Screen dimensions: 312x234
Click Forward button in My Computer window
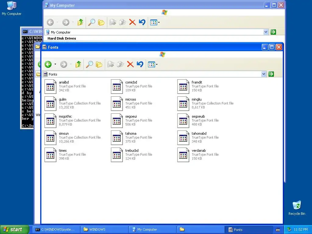pos(66,22)
